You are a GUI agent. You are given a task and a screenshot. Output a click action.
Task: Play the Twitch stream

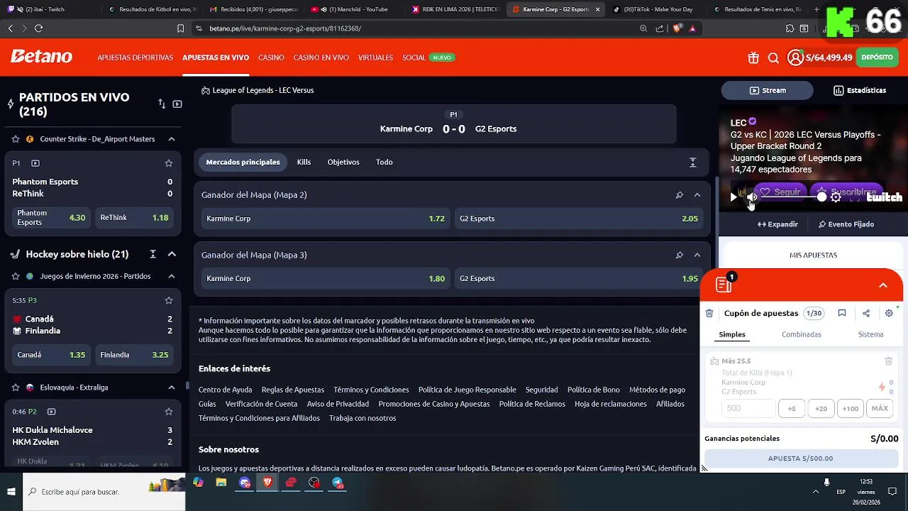pyautogui.click(x=734, y=197)
